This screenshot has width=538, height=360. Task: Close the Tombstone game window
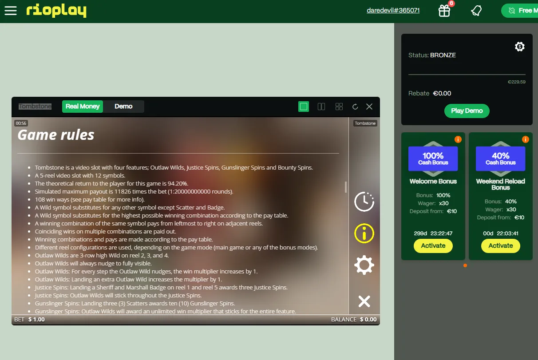pos(369,107)
